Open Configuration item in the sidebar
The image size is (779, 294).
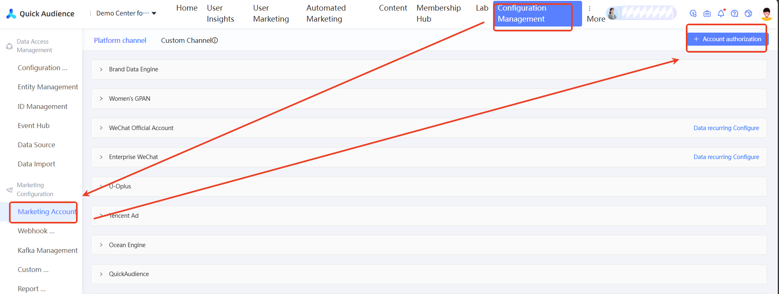pyautogui.click(x=42, y=68)
